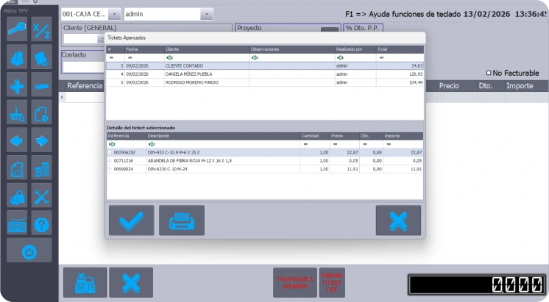The width and height of the screenshot is (549, 302).
Task: Select detail row 00690024
Action: pyautogui.click(x=265, y=169)
